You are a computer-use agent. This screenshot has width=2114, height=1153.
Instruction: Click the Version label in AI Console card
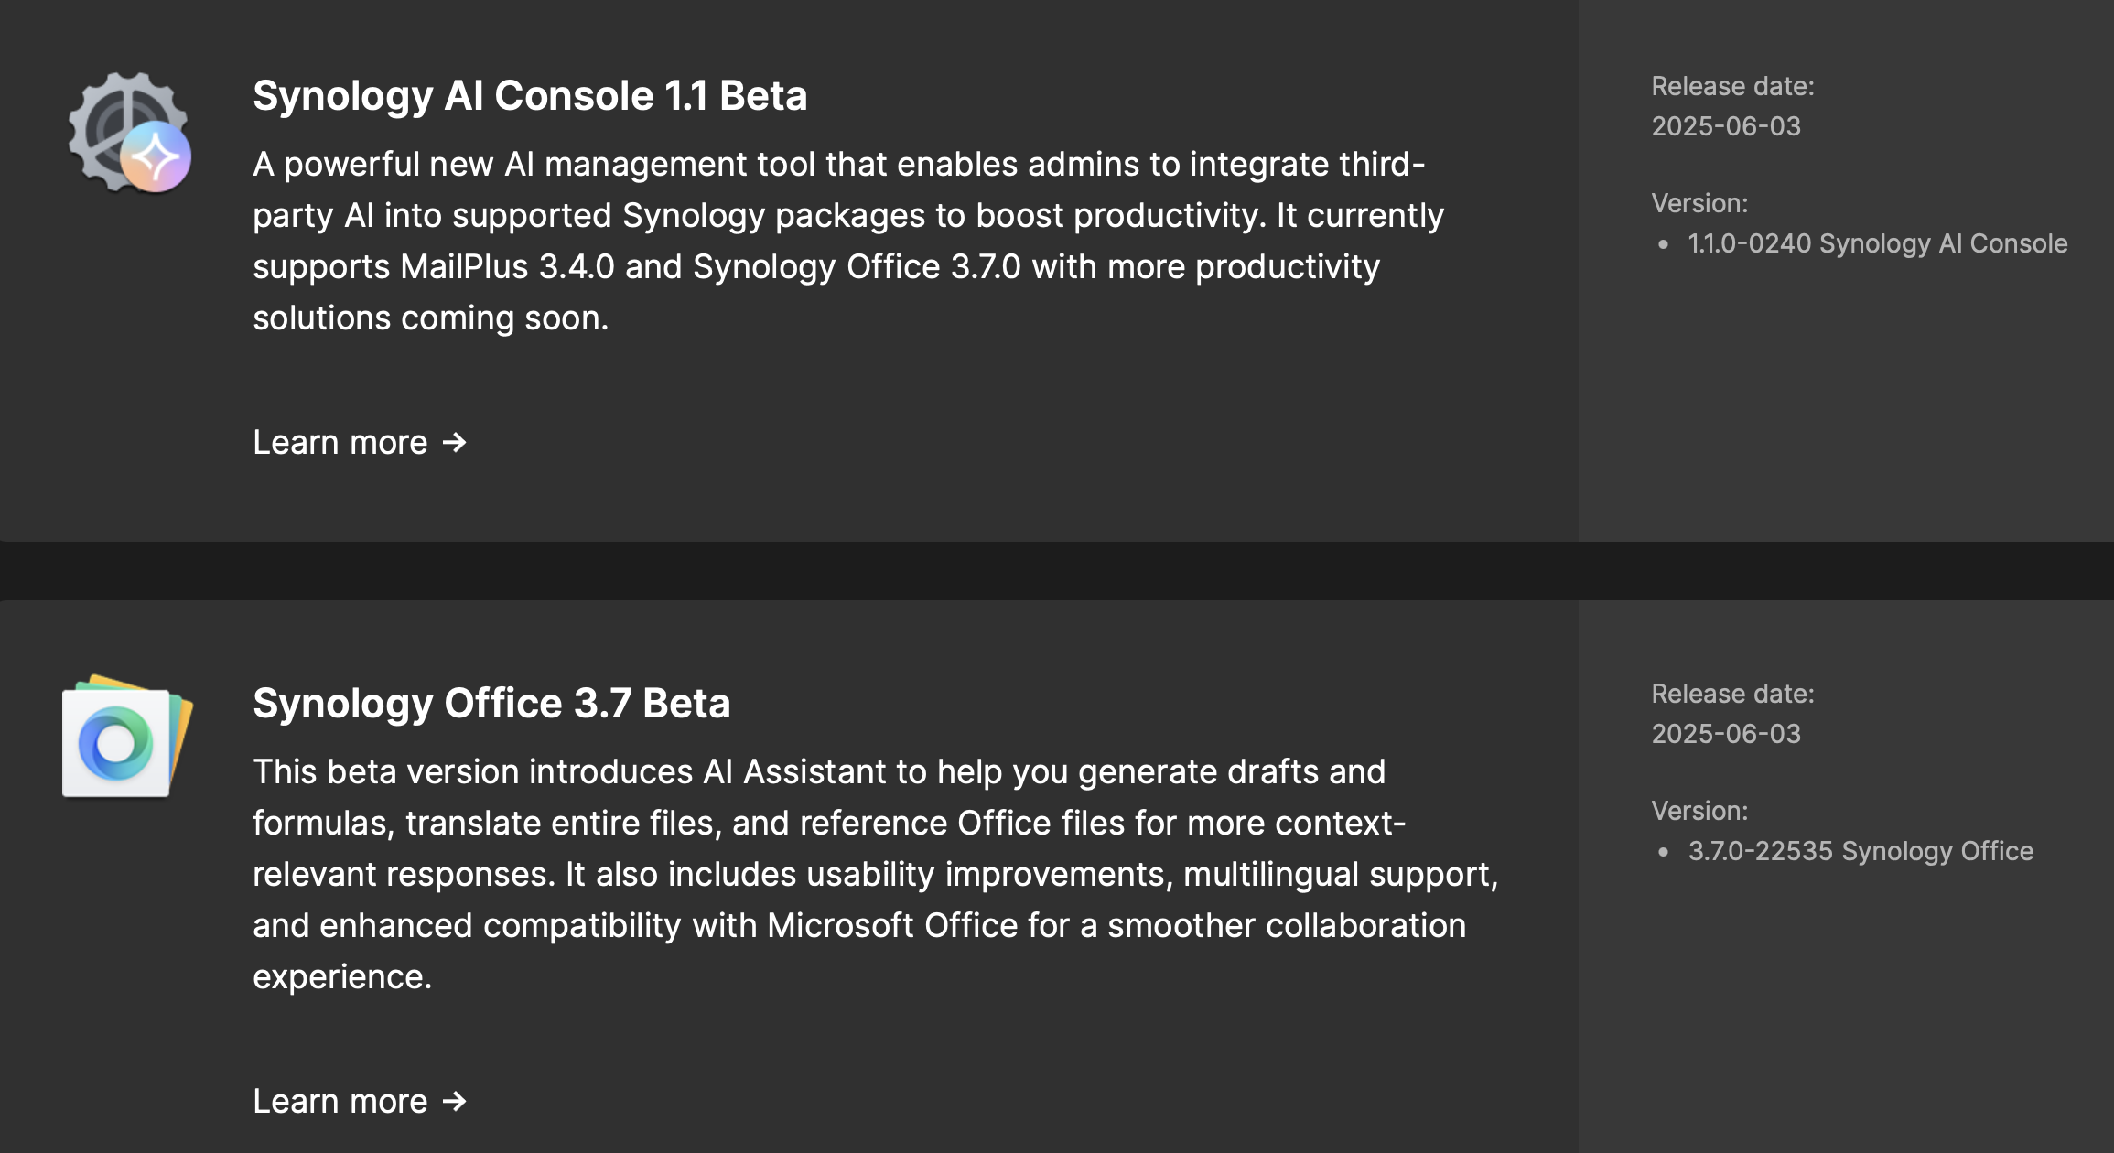point(1699,203)
